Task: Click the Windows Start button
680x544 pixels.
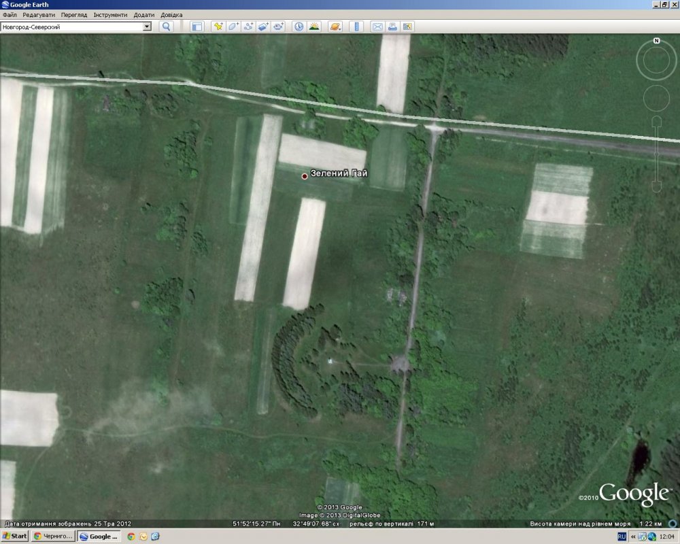Action: [x=14, y=537]
